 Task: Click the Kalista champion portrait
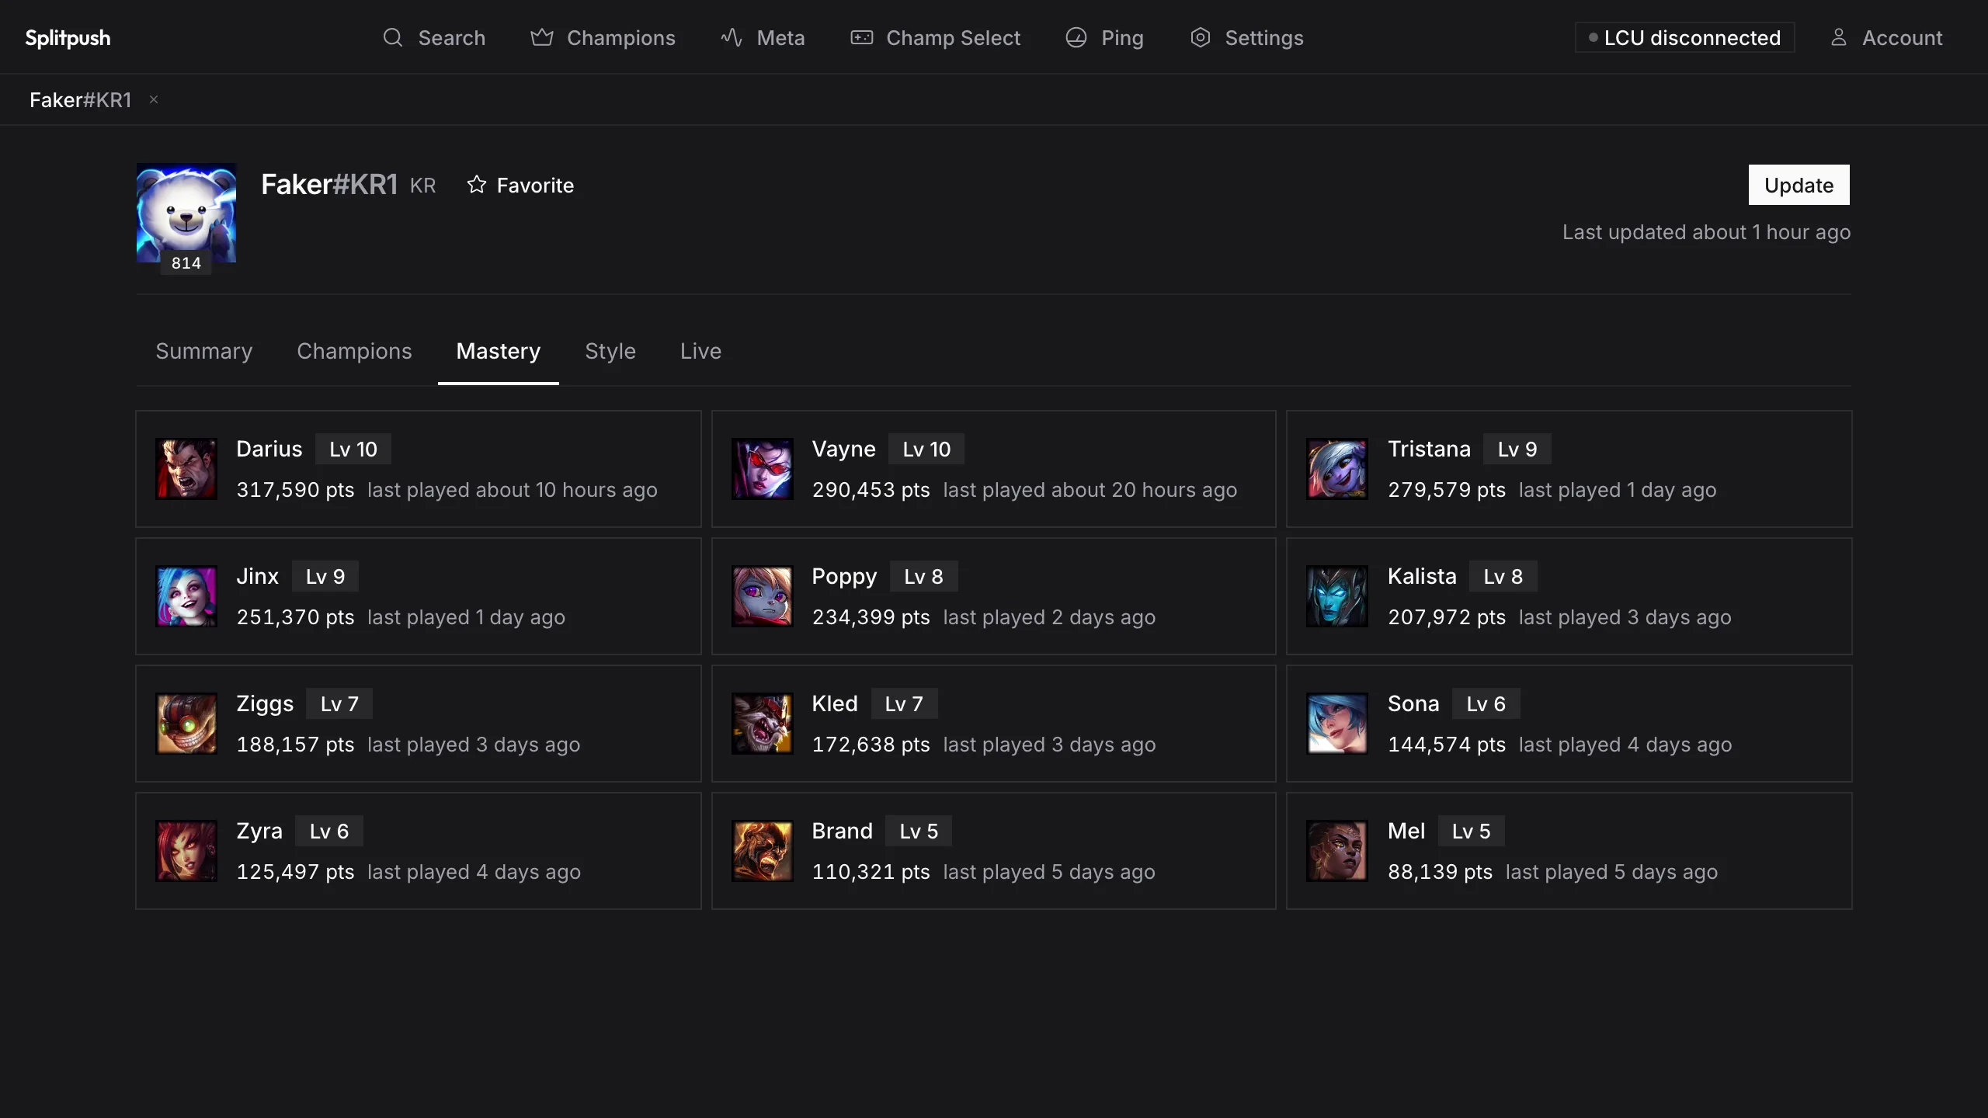click(1337, 596)
